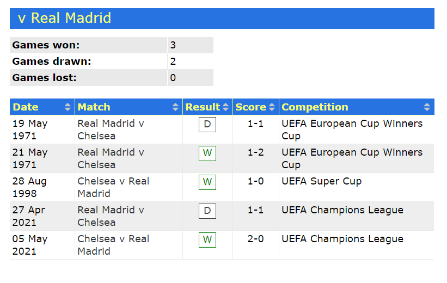
Task: Click the sort arrows in Competition column
Action: coord(427,107)
